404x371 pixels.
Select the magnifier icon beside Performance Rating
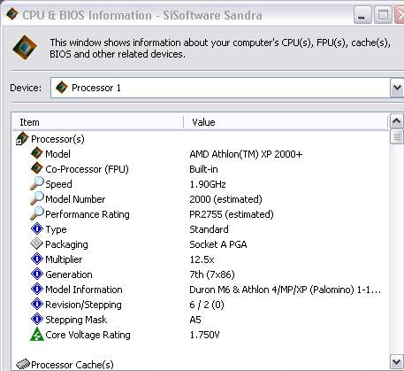(37, 213)
